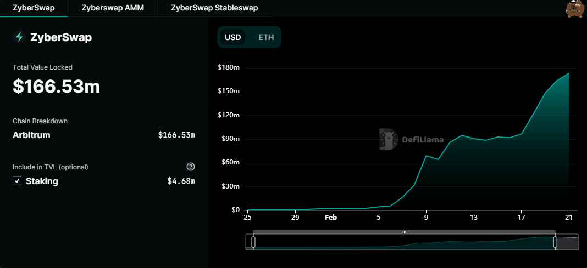The image size is (587, 268).
Task: Click the ZyberSwap lightning bolt logo
Action: 19,37
